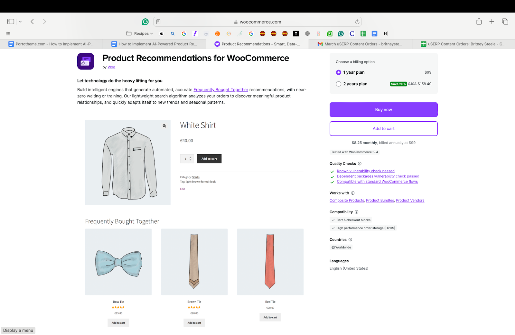Open the purple exclamation Yahoo bookmark
Viewport: 515px width, 335px height.
(x=195, y=33)
